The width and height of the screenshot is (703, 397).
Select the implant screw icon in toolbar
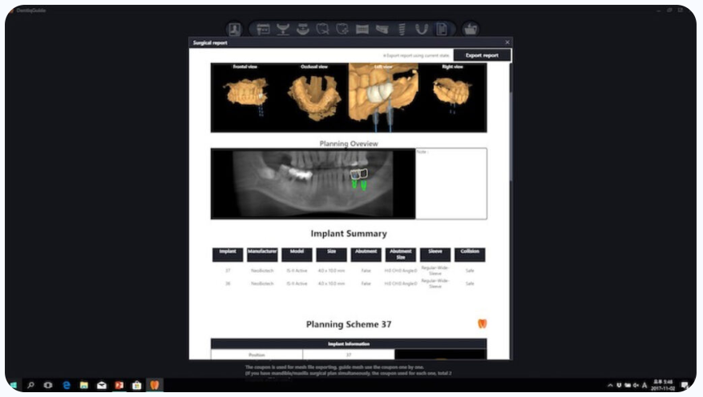tap(402, 29)
